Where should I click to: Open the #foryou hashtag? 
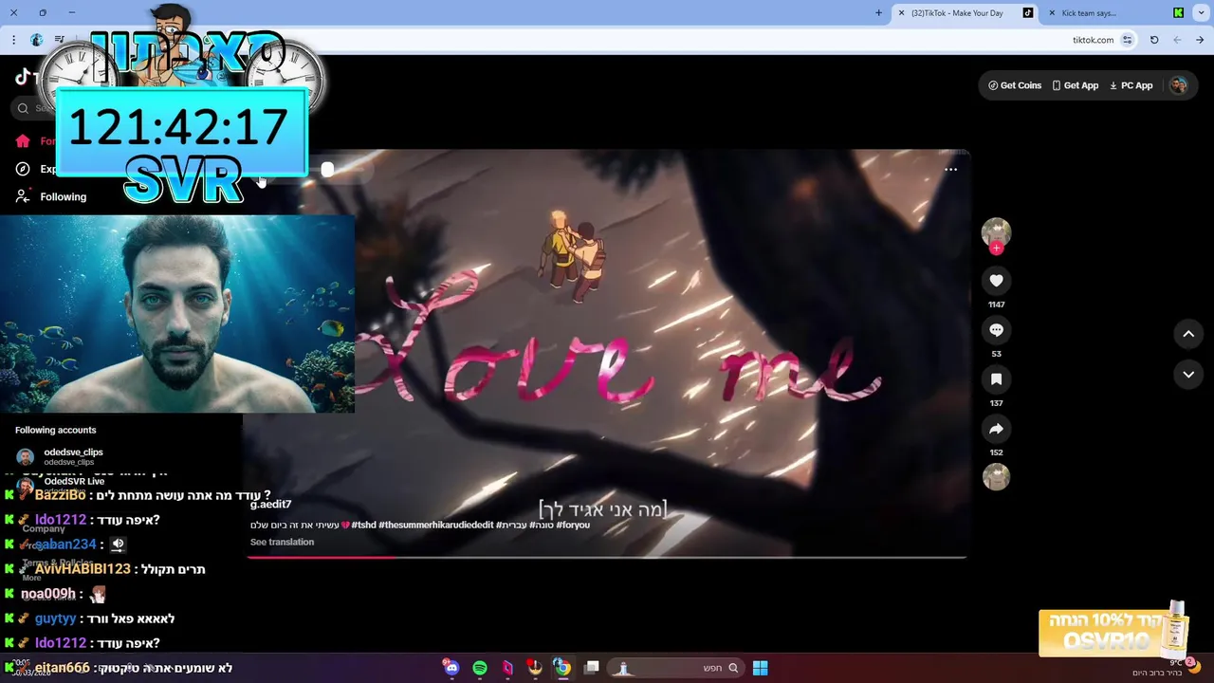(x=573, y=525)
